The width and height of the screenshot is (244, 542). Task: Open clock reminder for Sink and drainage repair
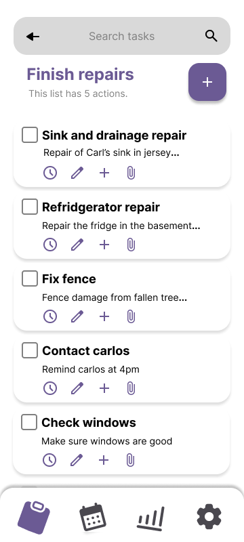[50, 173]
